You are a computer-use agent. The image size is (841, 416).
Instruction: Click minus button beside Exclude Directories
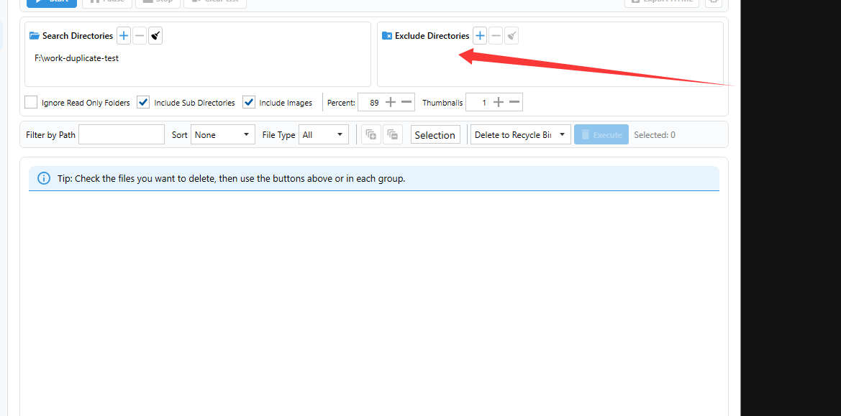click(496, 36)
